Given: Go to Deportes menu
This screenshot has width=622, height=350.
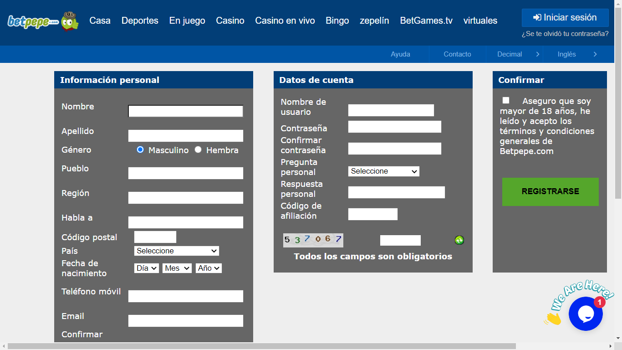Looking at the screenshot, I should click(x=140, y=21).
